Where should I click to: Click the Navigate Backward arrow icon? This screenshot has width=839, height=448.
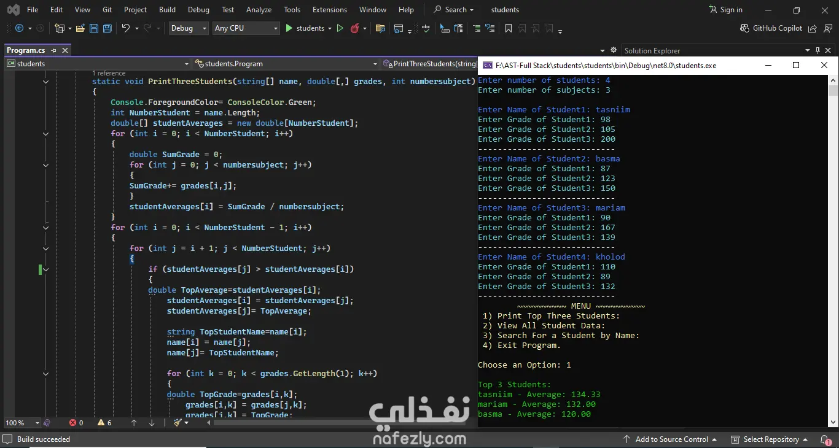19,28
